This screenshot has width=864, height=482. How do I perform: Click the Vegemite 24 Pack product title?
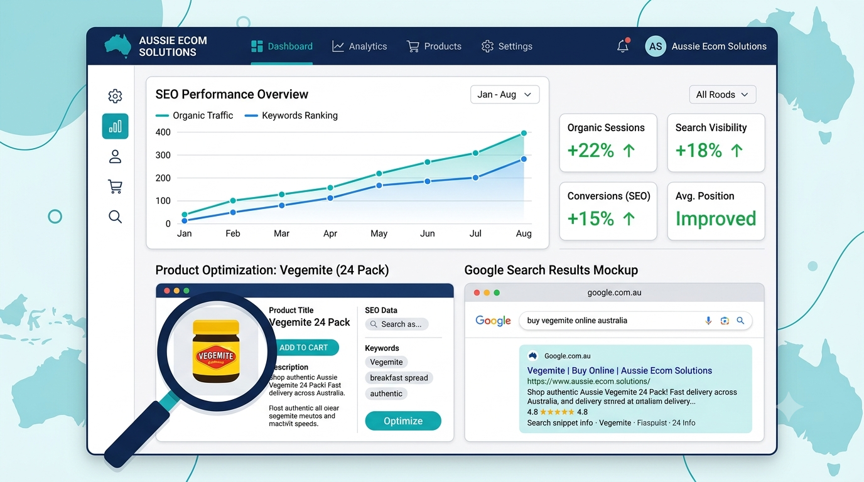[x=310, y=322]
